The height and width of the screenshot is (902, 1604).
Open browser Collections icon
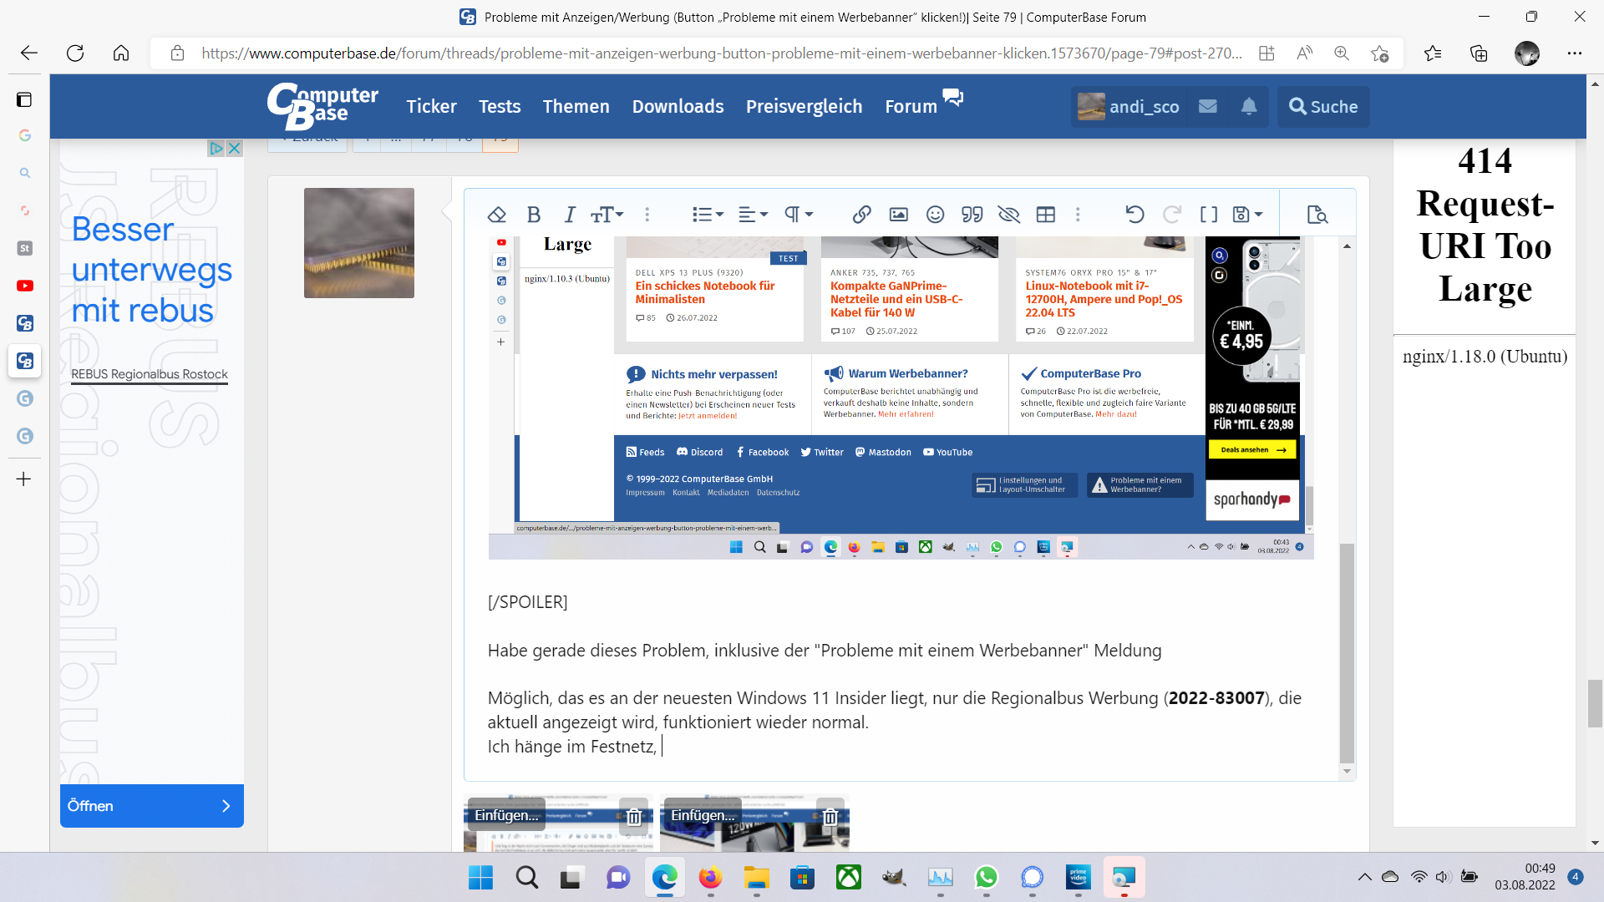1479,53
